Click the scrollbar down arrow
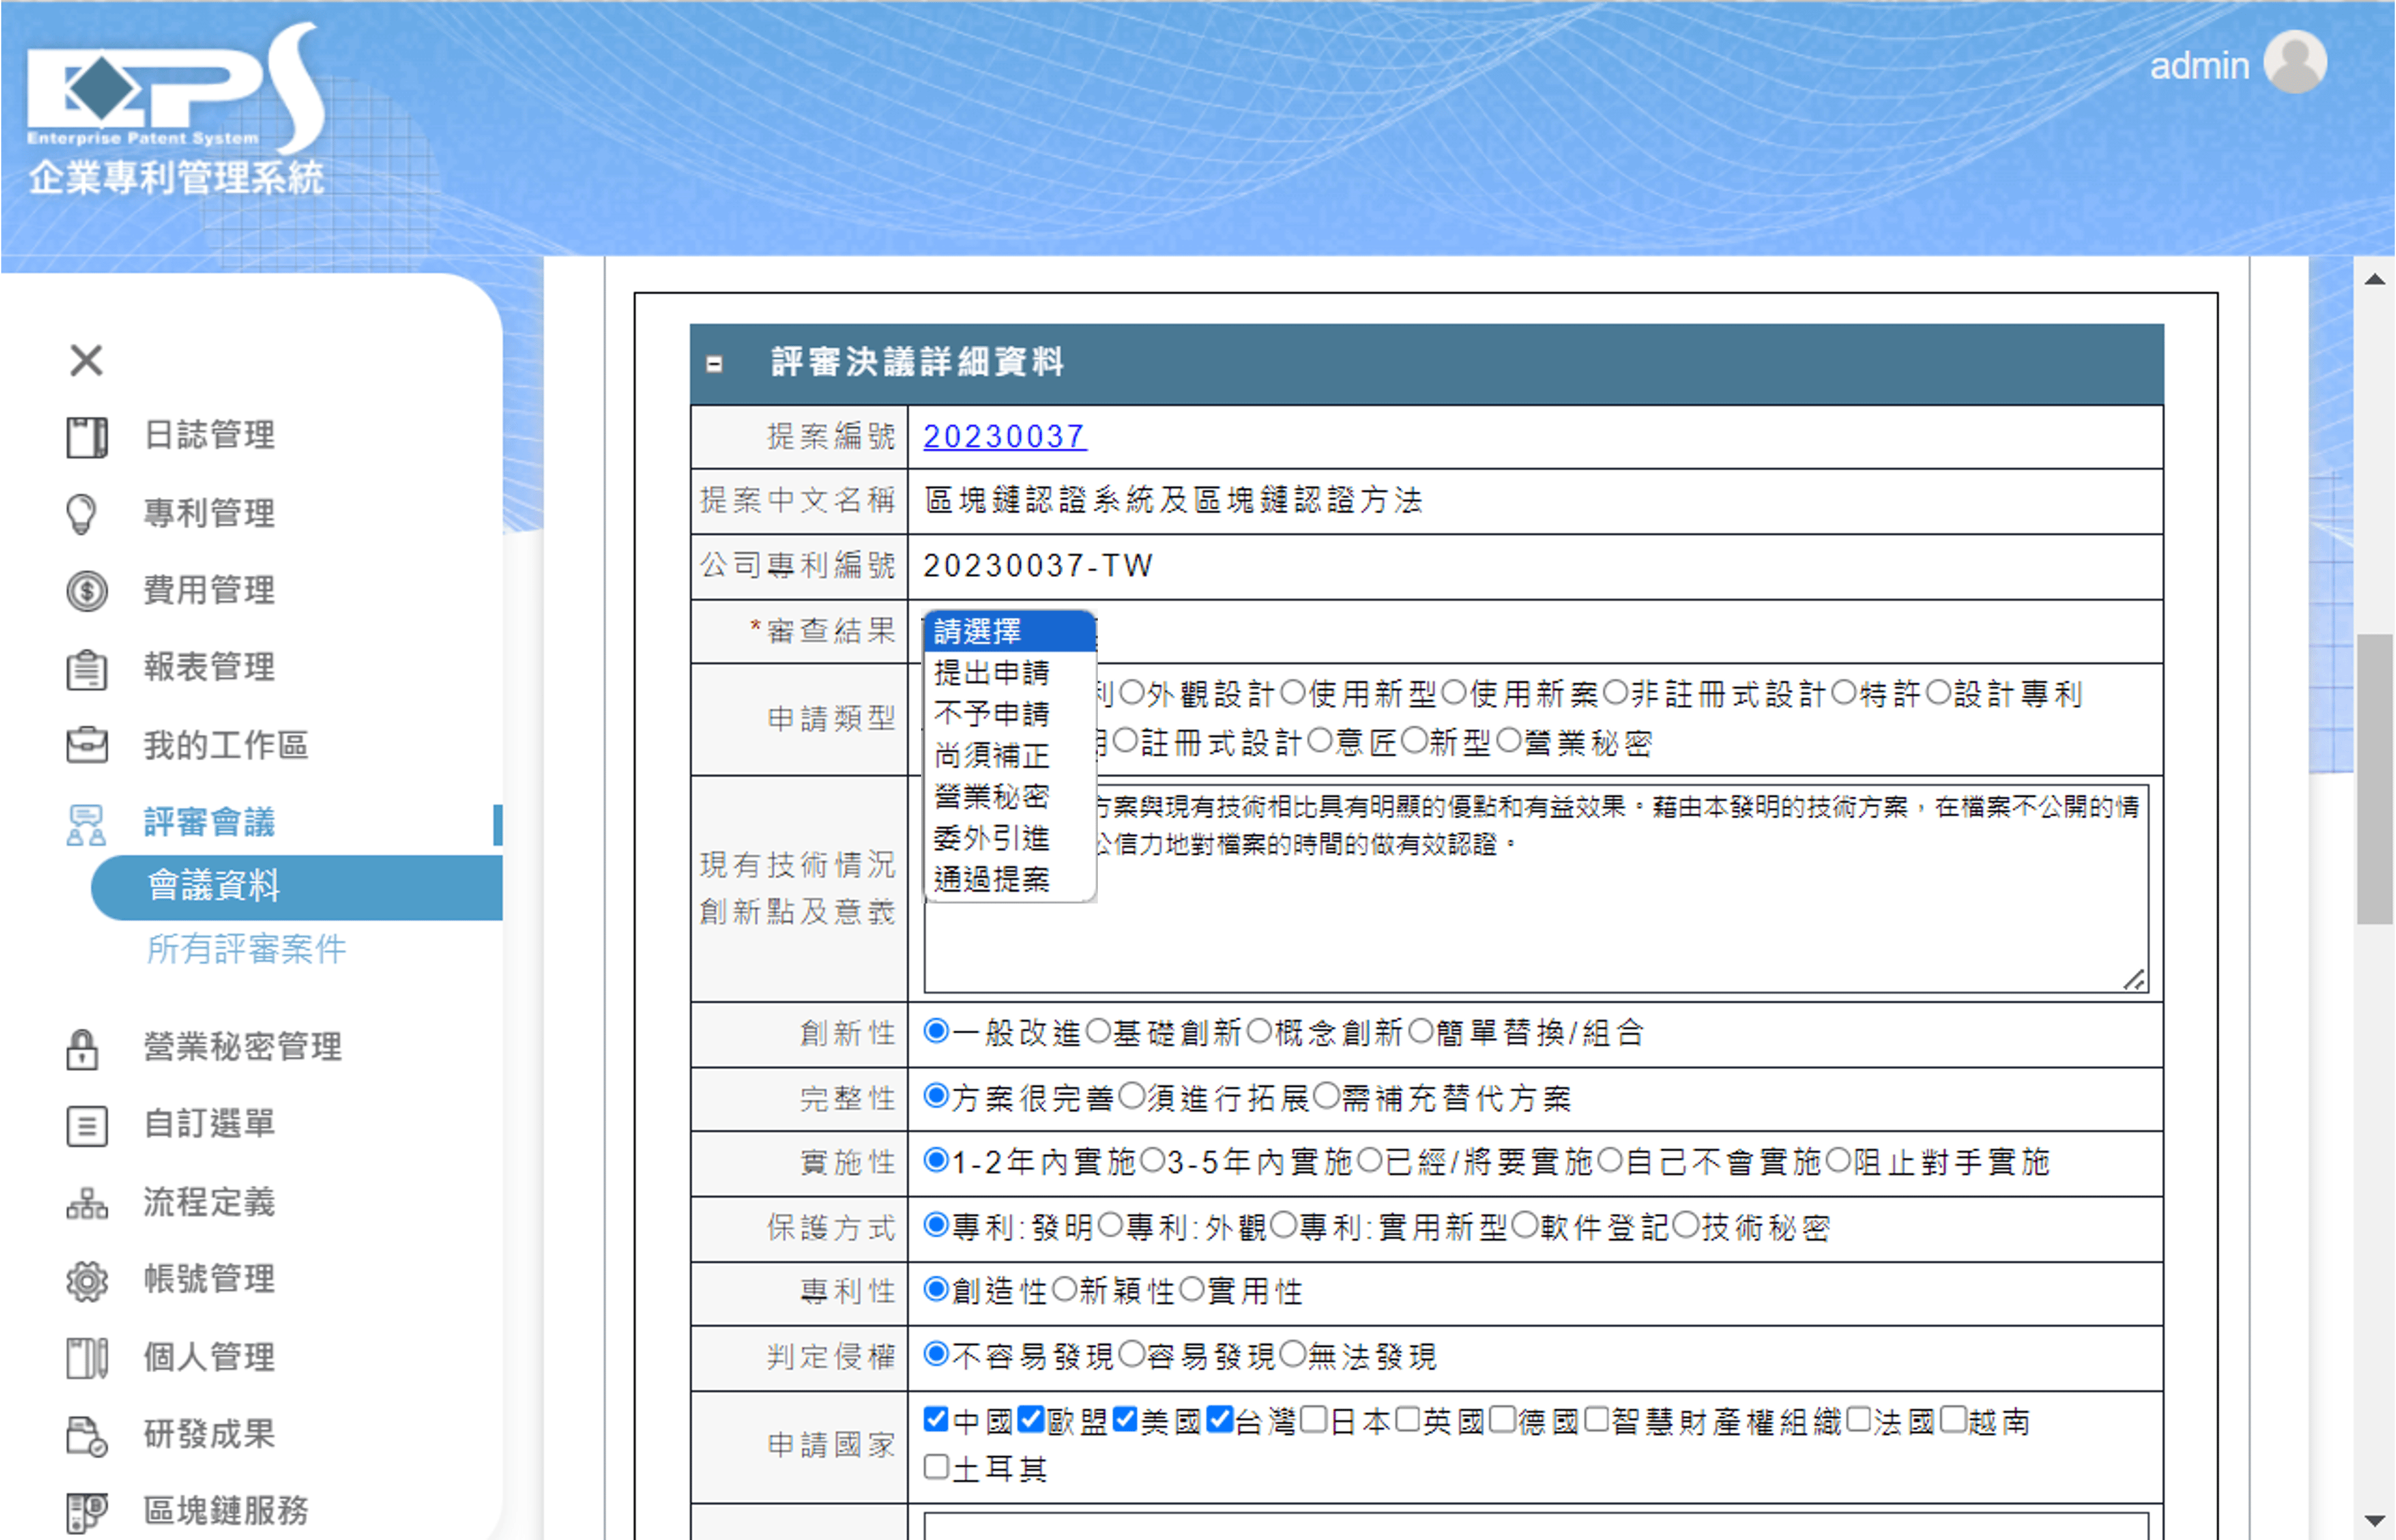The width and height of the screenshot is (2396, 1540). pyautogui.click(x=2375, y=1521)
